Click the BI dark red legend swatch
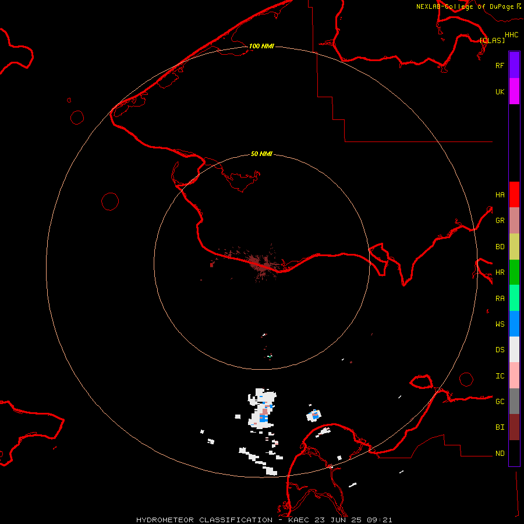The image size is (524, 524). (514, 427)
